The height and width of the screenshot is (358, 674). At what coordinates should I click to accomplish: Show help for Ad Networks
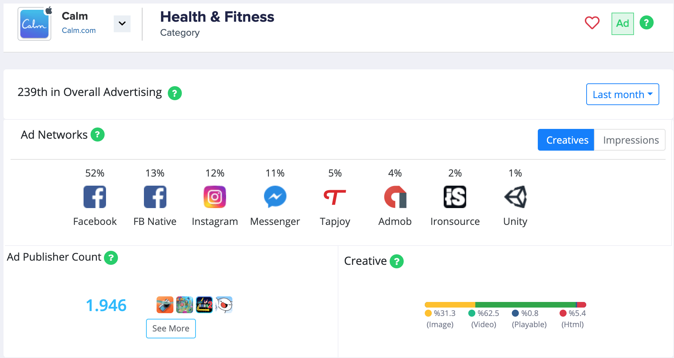click(98, 135)
